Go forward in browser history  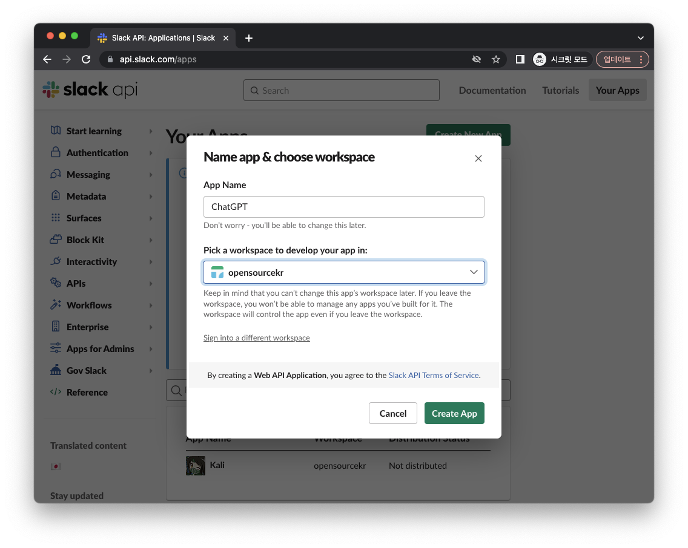[67, 59]
